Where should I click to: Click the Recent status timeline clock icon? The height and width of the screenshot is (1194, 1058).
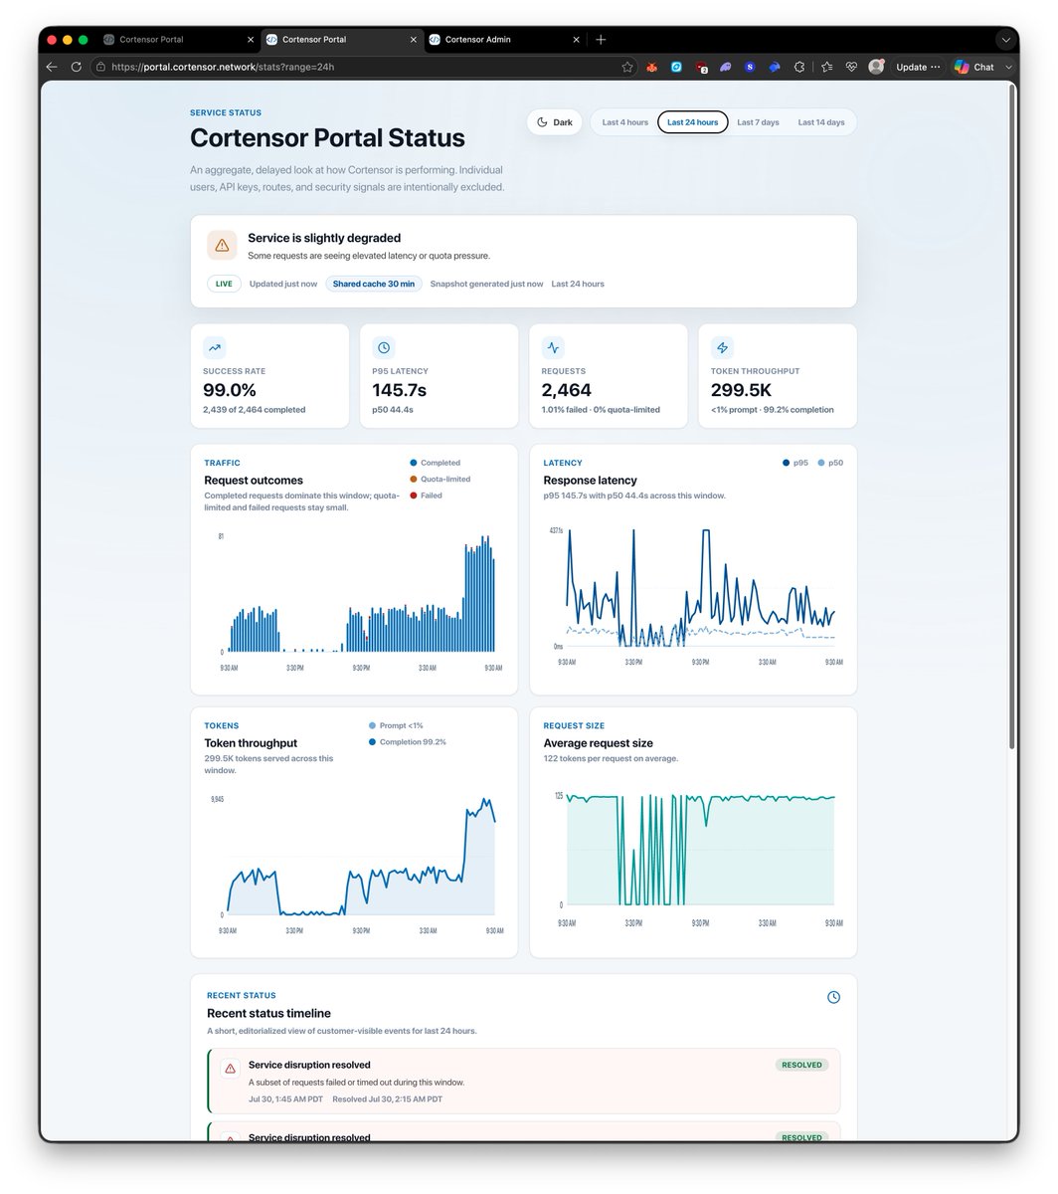[x=833, y=997]
